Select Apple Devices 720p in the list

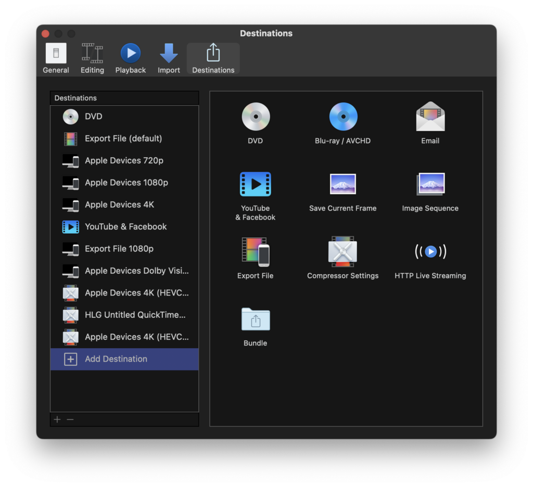pos(124,160)
